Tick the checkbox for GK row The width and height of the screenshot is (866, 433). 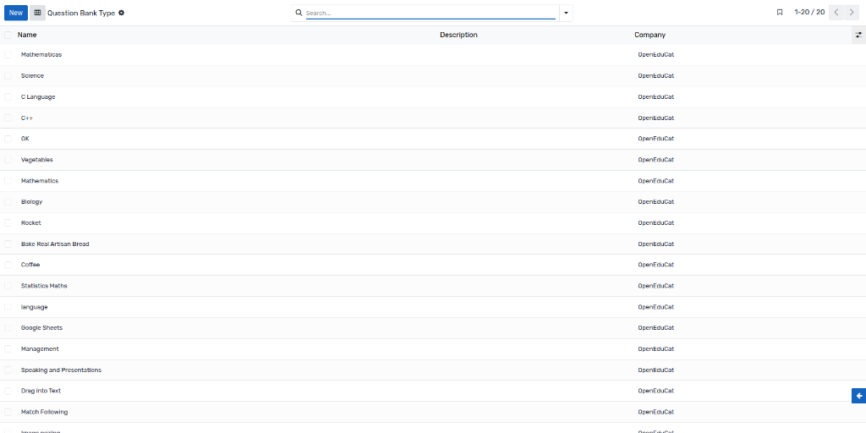click(x=8, y=139)
